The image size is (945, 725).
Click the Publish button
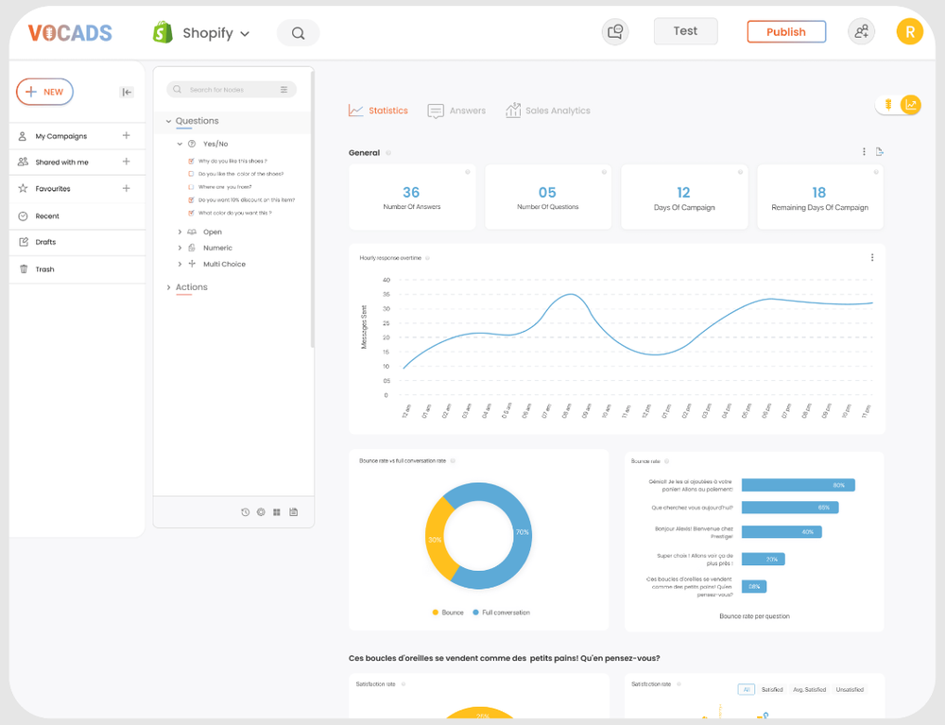pos(786,31)
